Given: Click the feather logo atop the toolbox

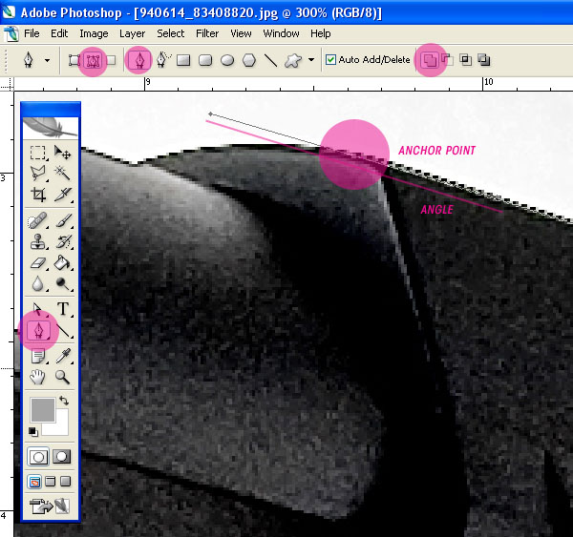Looking at the screenshot, I should [50, 128].
